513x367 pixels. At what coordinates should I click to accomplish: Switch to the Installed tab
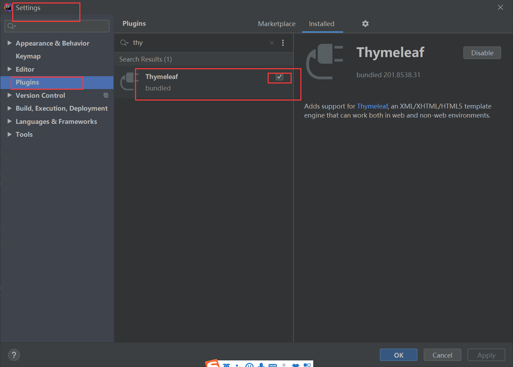322,24
